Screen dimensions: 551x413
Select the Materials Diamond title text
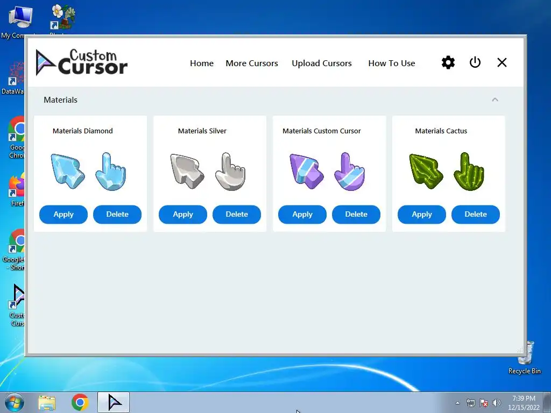82,131
